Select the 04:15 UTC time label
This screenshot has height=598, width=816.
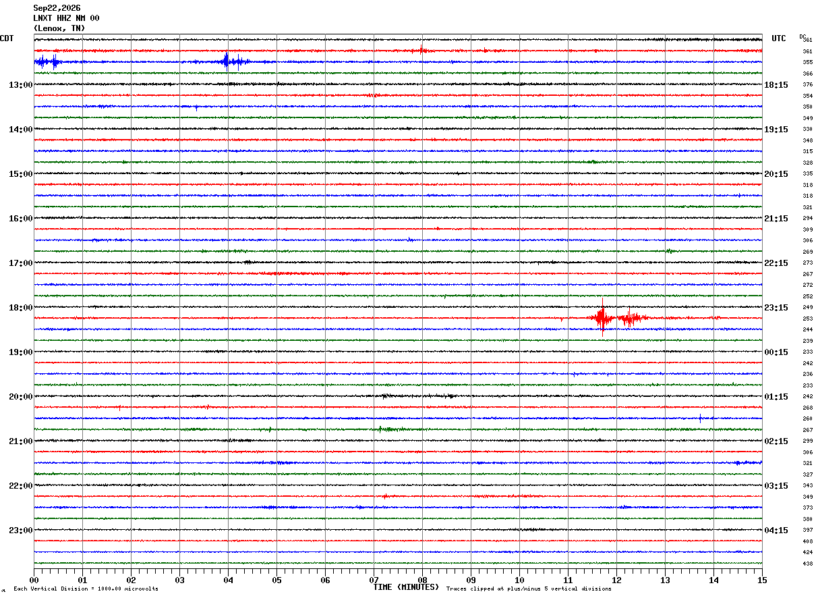pos(776,531)
